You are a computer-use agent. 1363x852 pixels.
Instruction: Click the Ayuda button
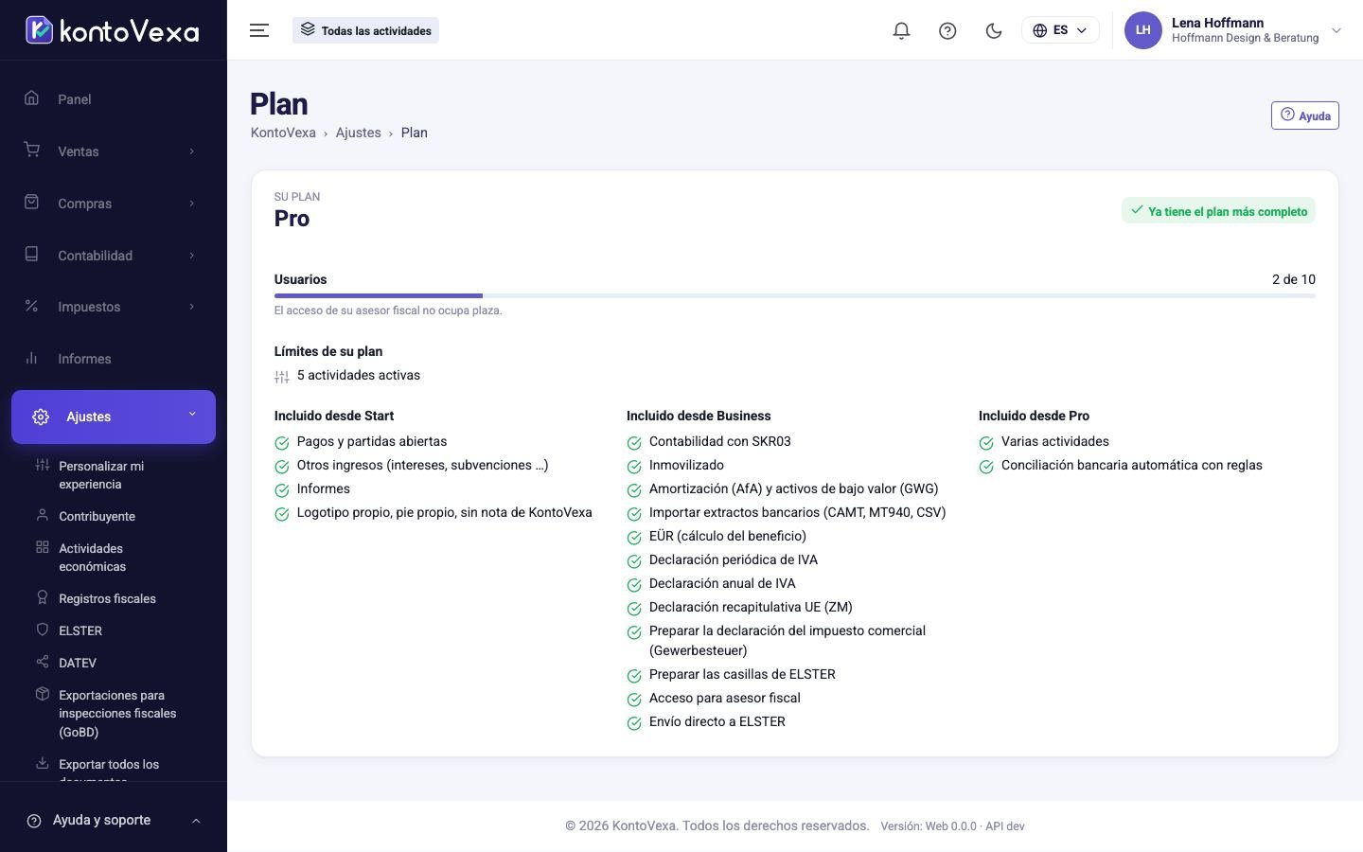(1304, 115)
